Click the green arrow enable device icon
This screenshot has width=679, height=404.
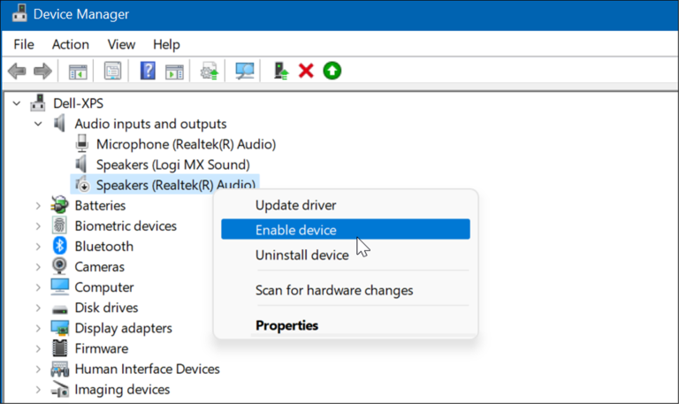332,71
